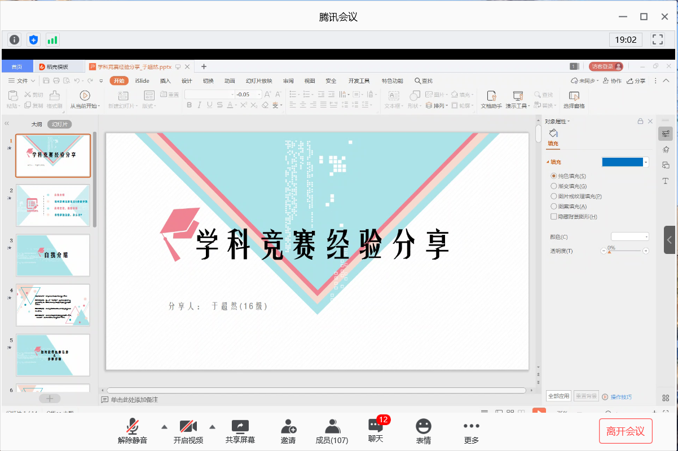Enable the 隐藏背景图形 checkbox
The width and height of the screenshot is (678, 451).
pos(555,216)
